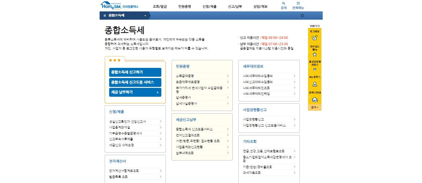Open the 조회/발급 menu
The width and height of the screenshot is (422, 183).
[x=160, y=6]
